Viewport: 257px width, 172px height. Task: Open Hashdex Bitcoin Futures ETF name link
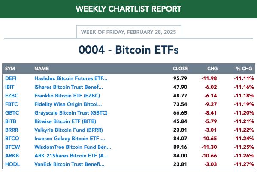pos(71,78)
